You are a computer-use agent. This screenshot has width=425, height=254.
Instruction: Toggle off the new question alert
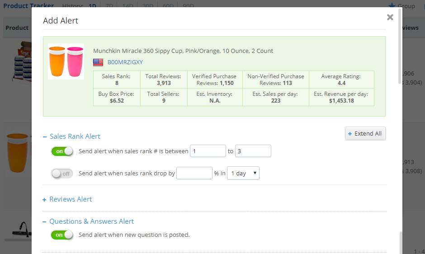point(62,235)
